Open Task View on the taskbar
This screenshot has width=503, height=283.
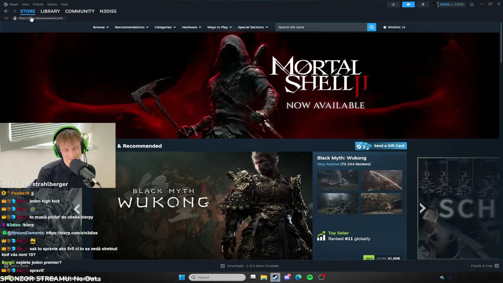pyautogui.click(x=253, y=277)
